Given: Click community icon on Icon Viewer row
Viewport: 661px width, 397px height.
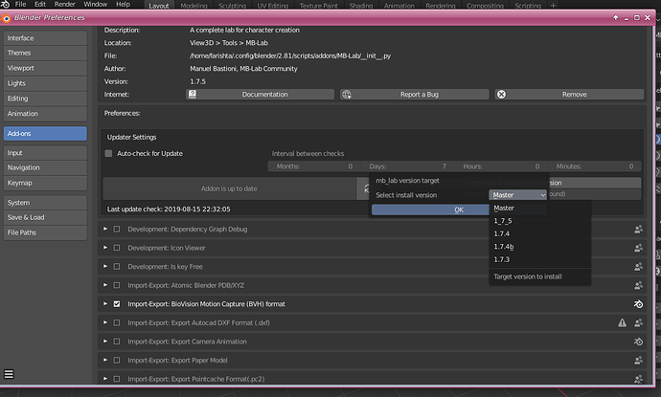Looking at the screenshot, I should click(x=638, y=248).
